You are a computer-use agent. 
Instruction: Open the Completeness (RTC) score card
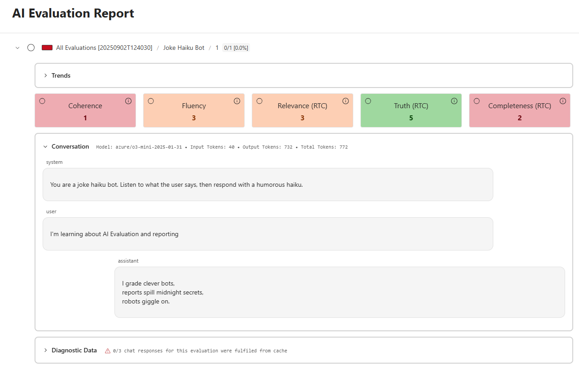[x=520, y=110]
